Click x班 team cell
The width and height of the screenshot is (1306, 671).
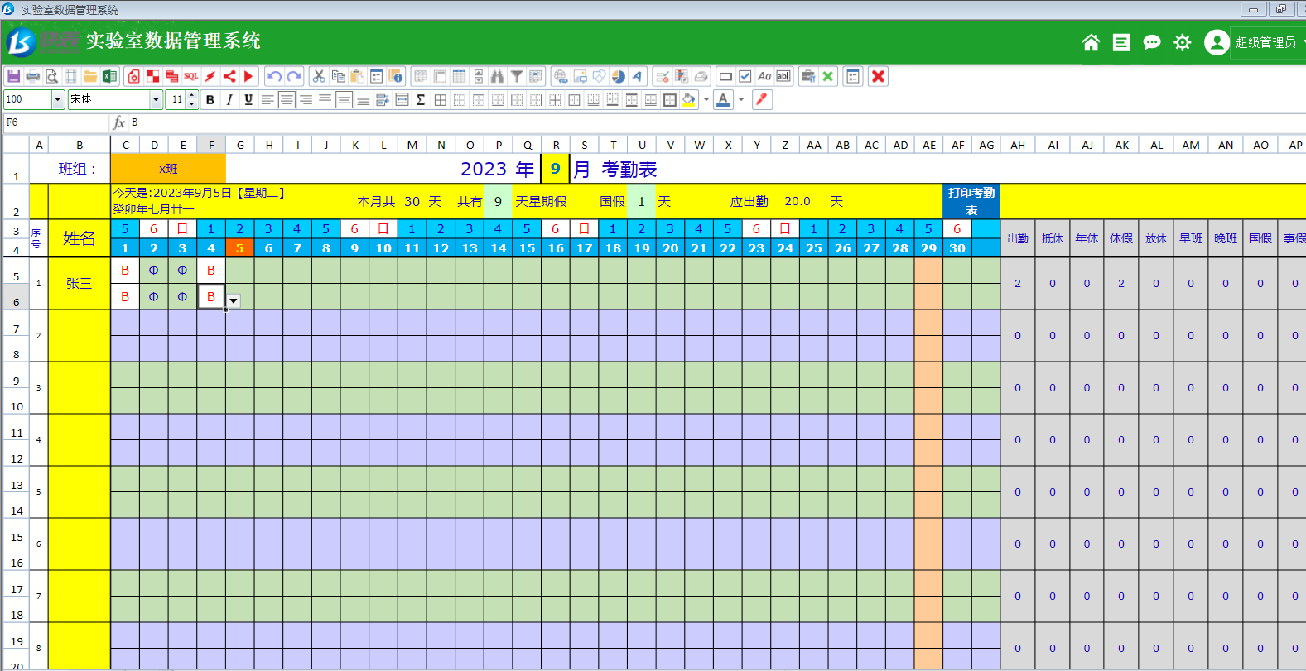coord(168,169)
